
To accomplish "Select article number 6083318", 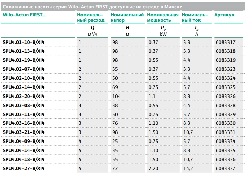I will click(x=225, y=51).
